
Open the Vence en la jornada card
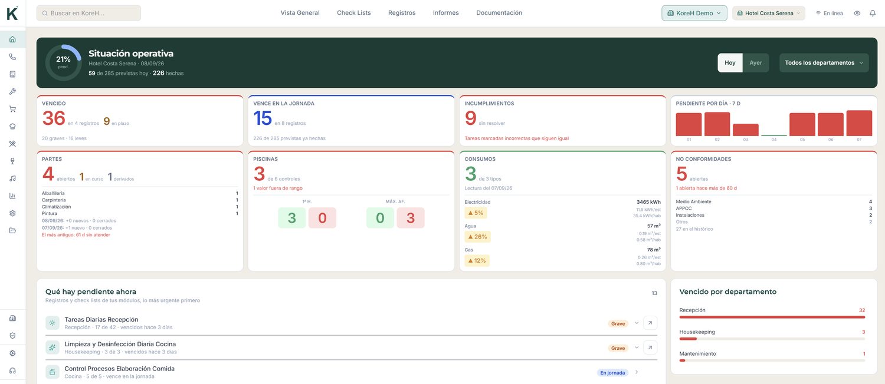click(x=351, y=121)
